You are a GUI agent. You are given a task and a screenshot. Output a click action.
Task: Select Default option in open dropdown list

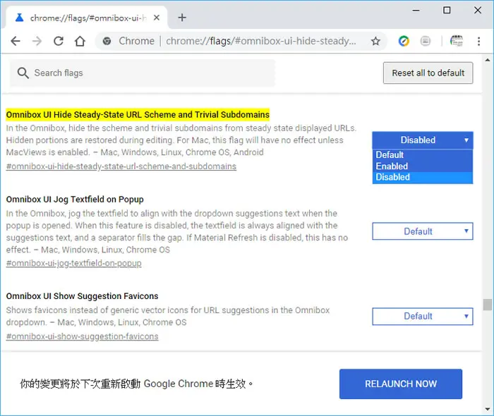423,155
